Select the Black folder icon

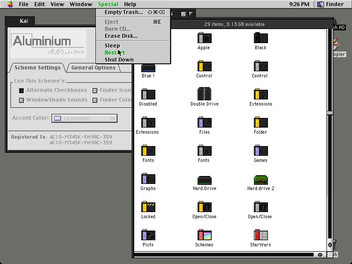point(260,38)
